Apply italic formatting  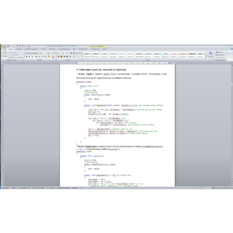tap(29, 57)
